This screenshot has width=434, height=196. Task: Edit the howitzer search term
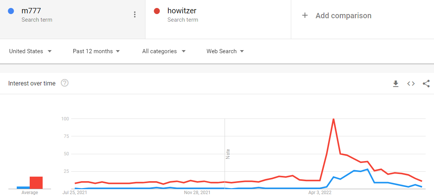coord(182,11)
